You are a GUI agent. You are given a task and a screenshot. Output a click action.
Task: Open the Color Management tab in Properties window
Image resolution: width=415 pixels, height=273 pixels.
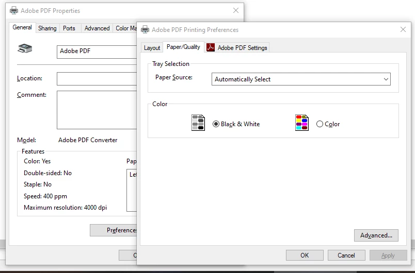tap(126, 28)
